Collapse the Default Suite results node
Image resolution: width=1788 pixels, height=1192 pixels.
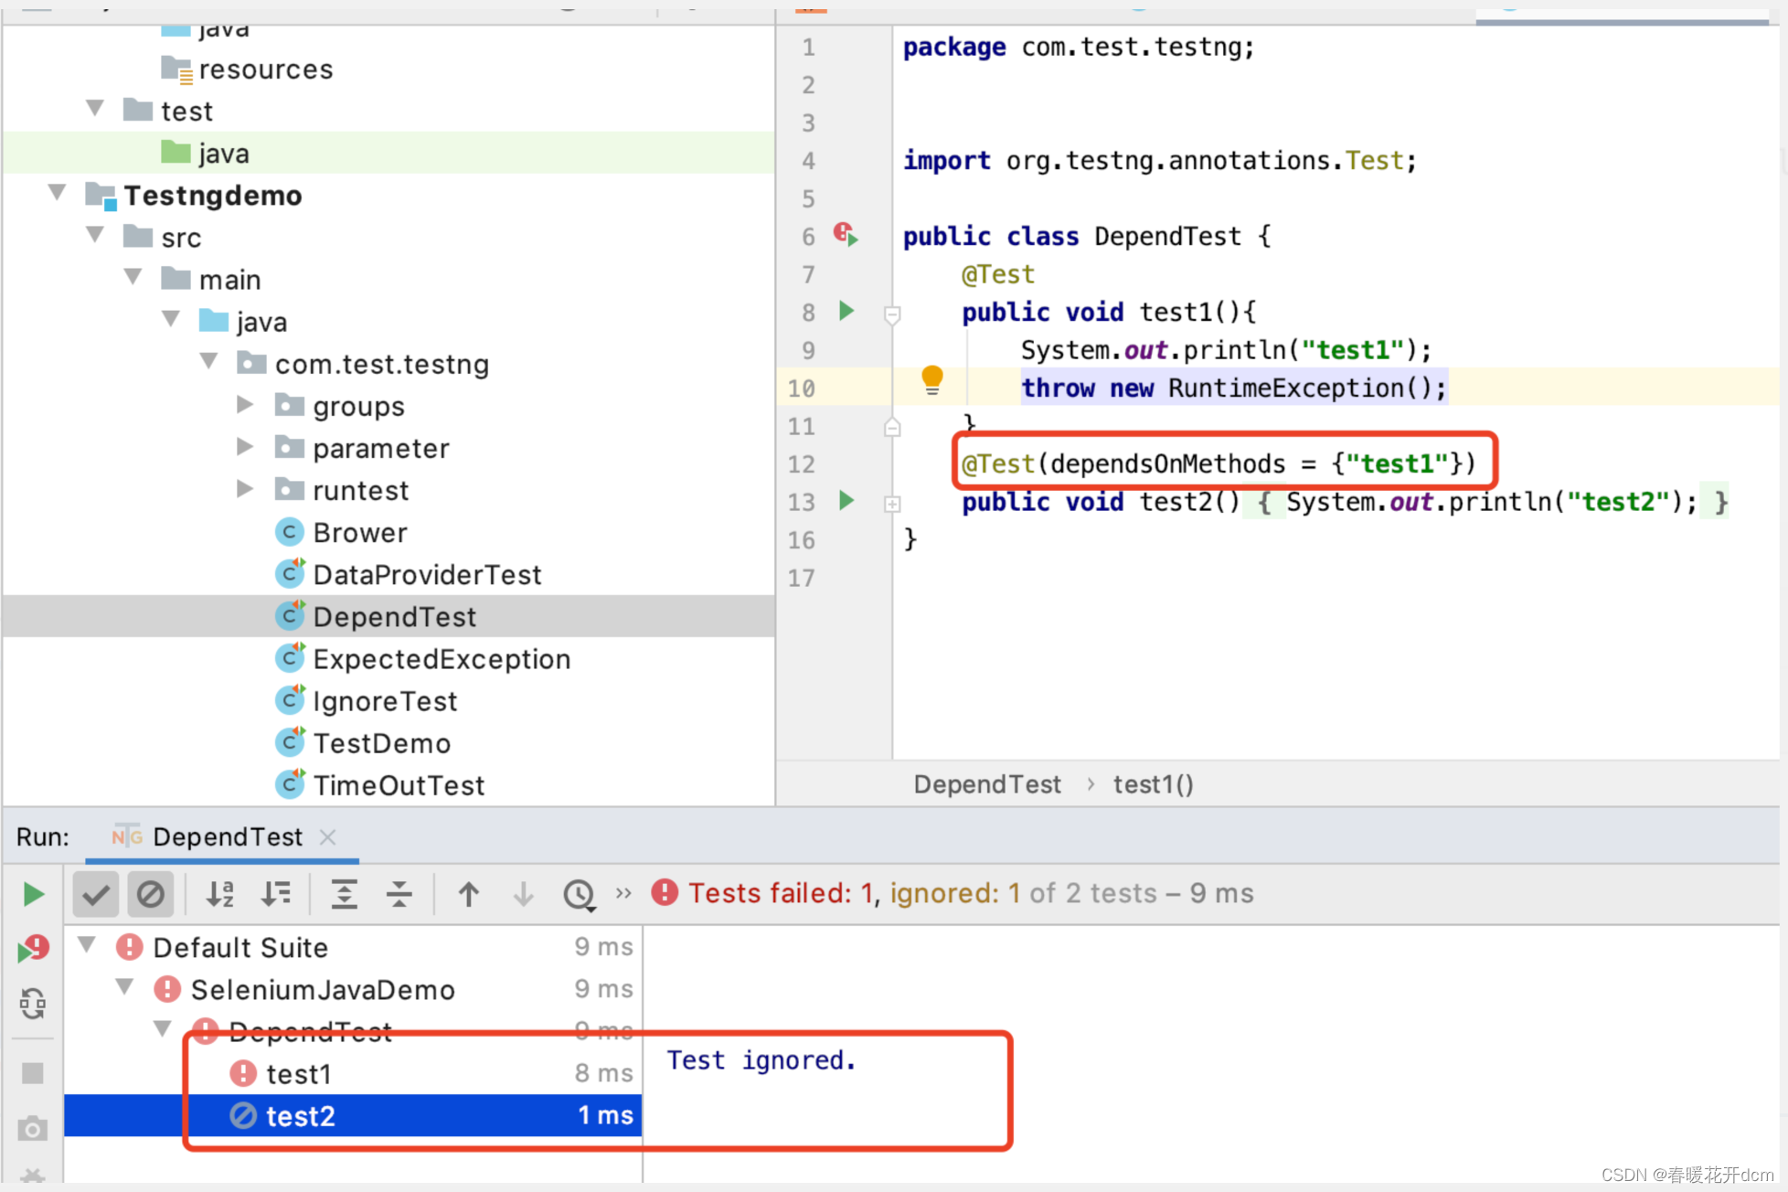coord(87,945)
